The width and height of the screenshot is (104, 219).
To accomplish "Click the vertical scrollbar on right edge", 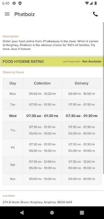I will (x=103, y=98).
